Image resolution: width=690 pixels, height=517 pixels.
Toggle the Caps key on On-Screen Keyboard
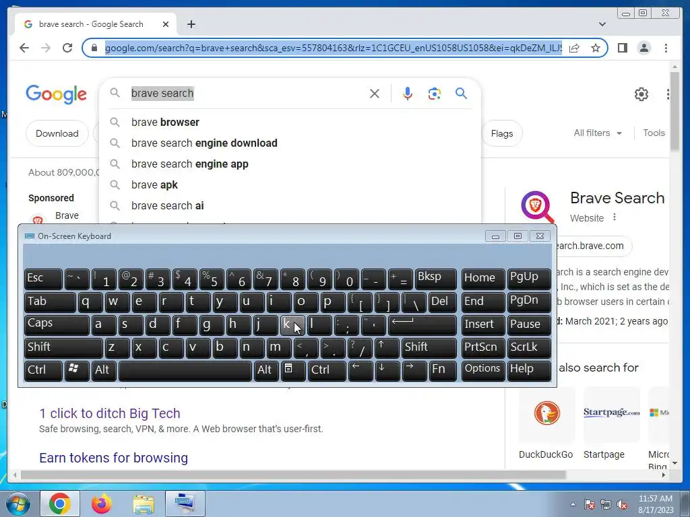click(x=57, y=325)
